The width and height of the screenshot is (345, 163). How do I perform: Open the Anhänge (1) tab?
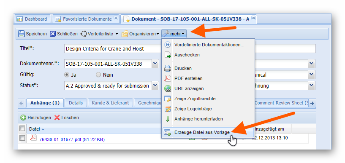click(x=45, y=103)
